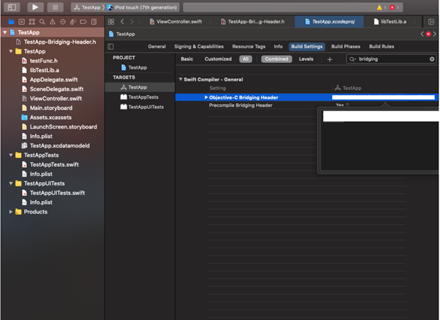Screen dimensions: 440x320
Task: Select Levels settings view
Action: tap(306, 59)
